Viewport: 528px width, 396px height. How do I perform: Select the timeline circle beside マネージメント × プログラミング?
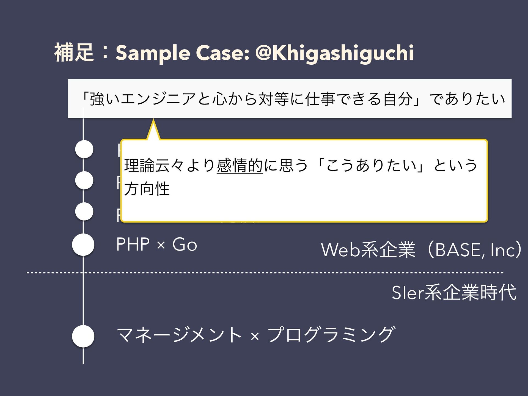click(x=83, y=336)
